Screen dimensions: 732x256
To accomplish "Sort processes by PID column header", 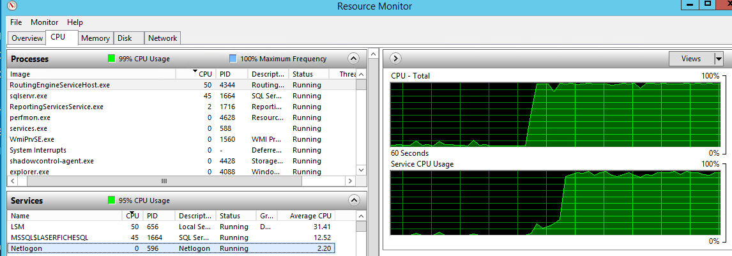I will click(232, 74).
